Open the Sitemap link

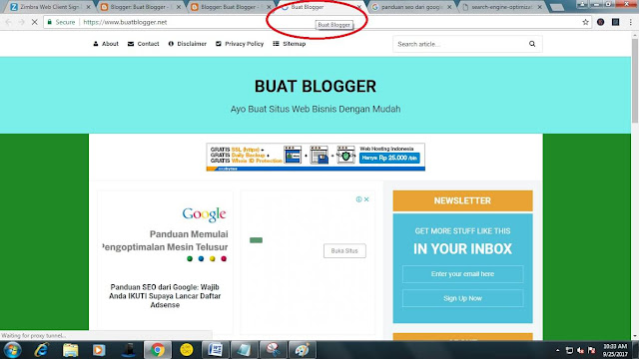[290, 44]
